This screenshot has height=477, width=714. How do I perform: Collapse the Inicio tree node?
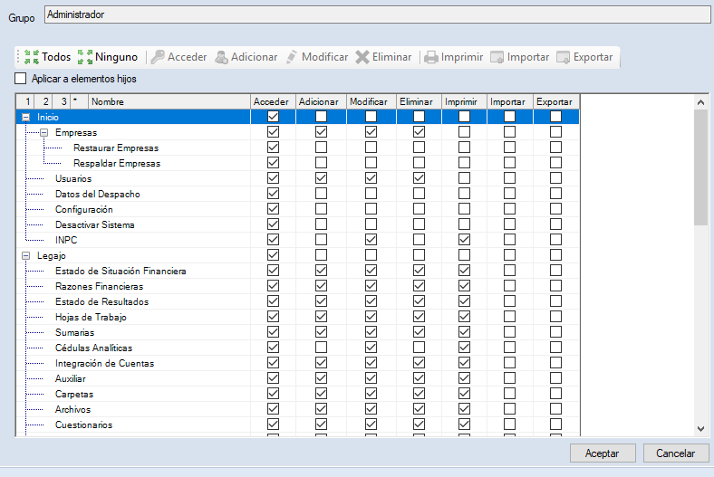(x=25, y=117)
